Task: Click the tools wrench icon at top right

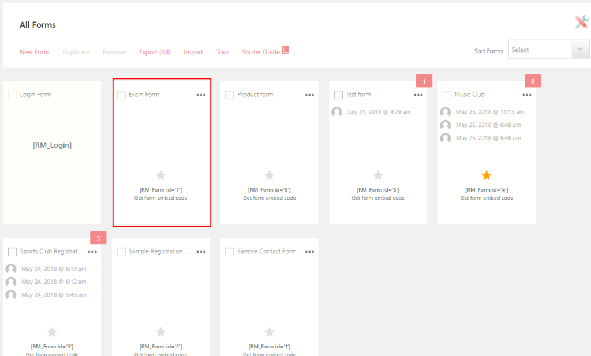Action: [581, 22]
